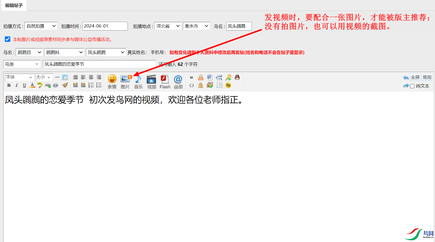Select the 编辑帖子 tab

point(14,5)
